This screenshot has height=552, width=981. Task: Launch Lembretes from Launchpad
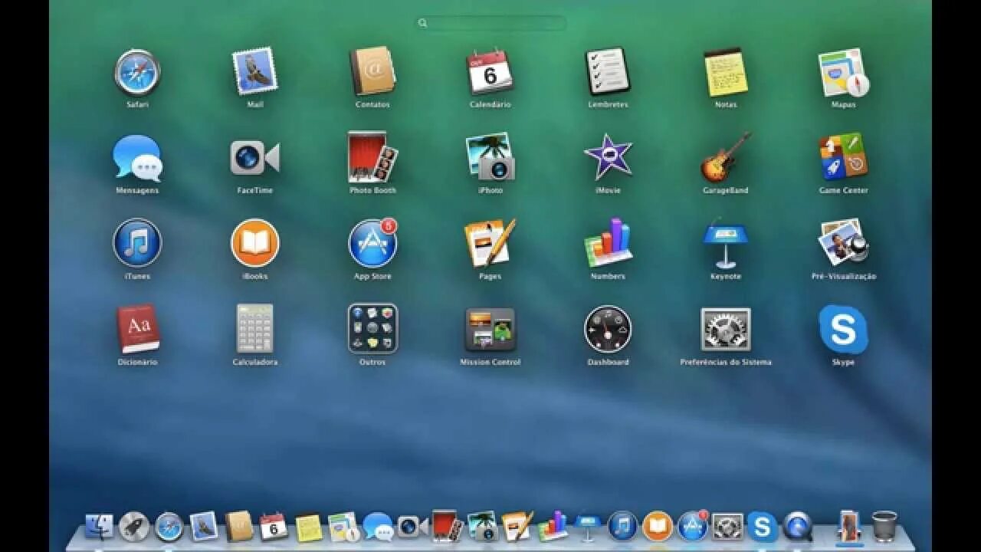pos(608,72)
